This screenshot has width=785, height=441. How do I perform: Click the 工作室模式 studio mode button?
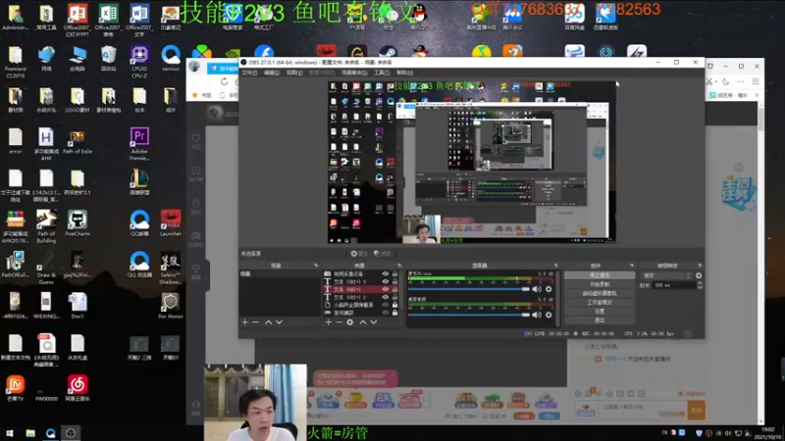pyautogui.click(x=600, y=303)
